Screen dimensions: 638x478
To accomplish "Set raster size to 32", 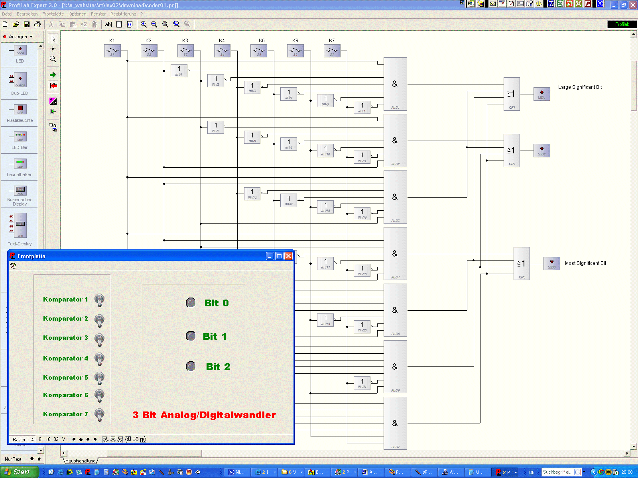I will tap(56, 439).
